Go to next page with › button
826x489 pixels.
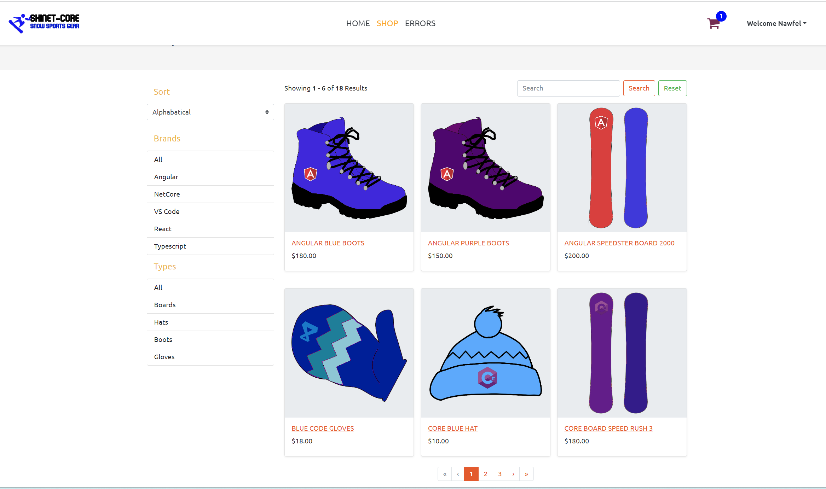coord(513,474)
